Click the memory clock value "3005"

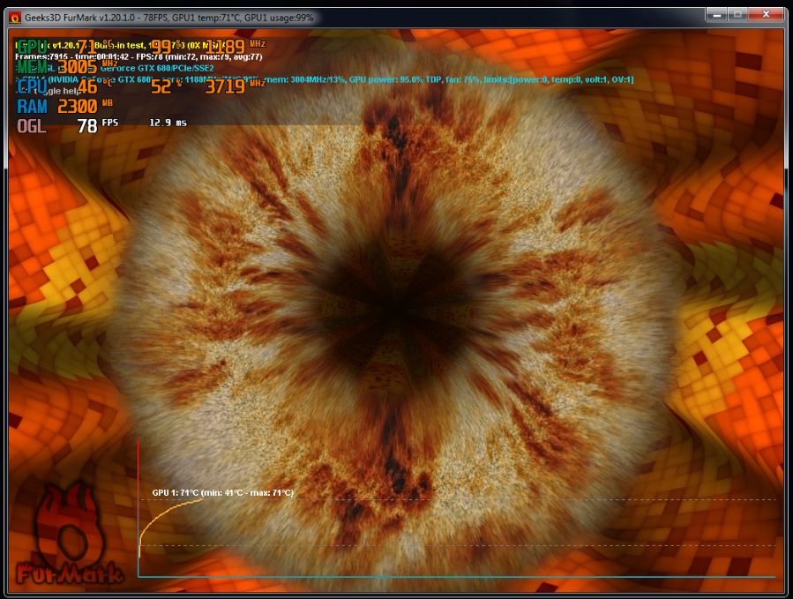(x=77, y=67)
